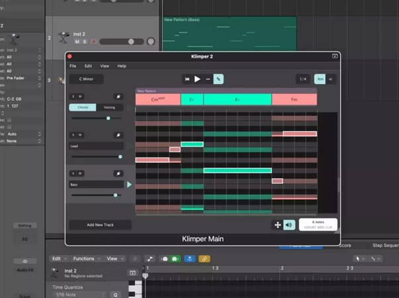The image size is (399, 298).
Task: Open the 1/4 grid division selector
Action: click(303, 79)
